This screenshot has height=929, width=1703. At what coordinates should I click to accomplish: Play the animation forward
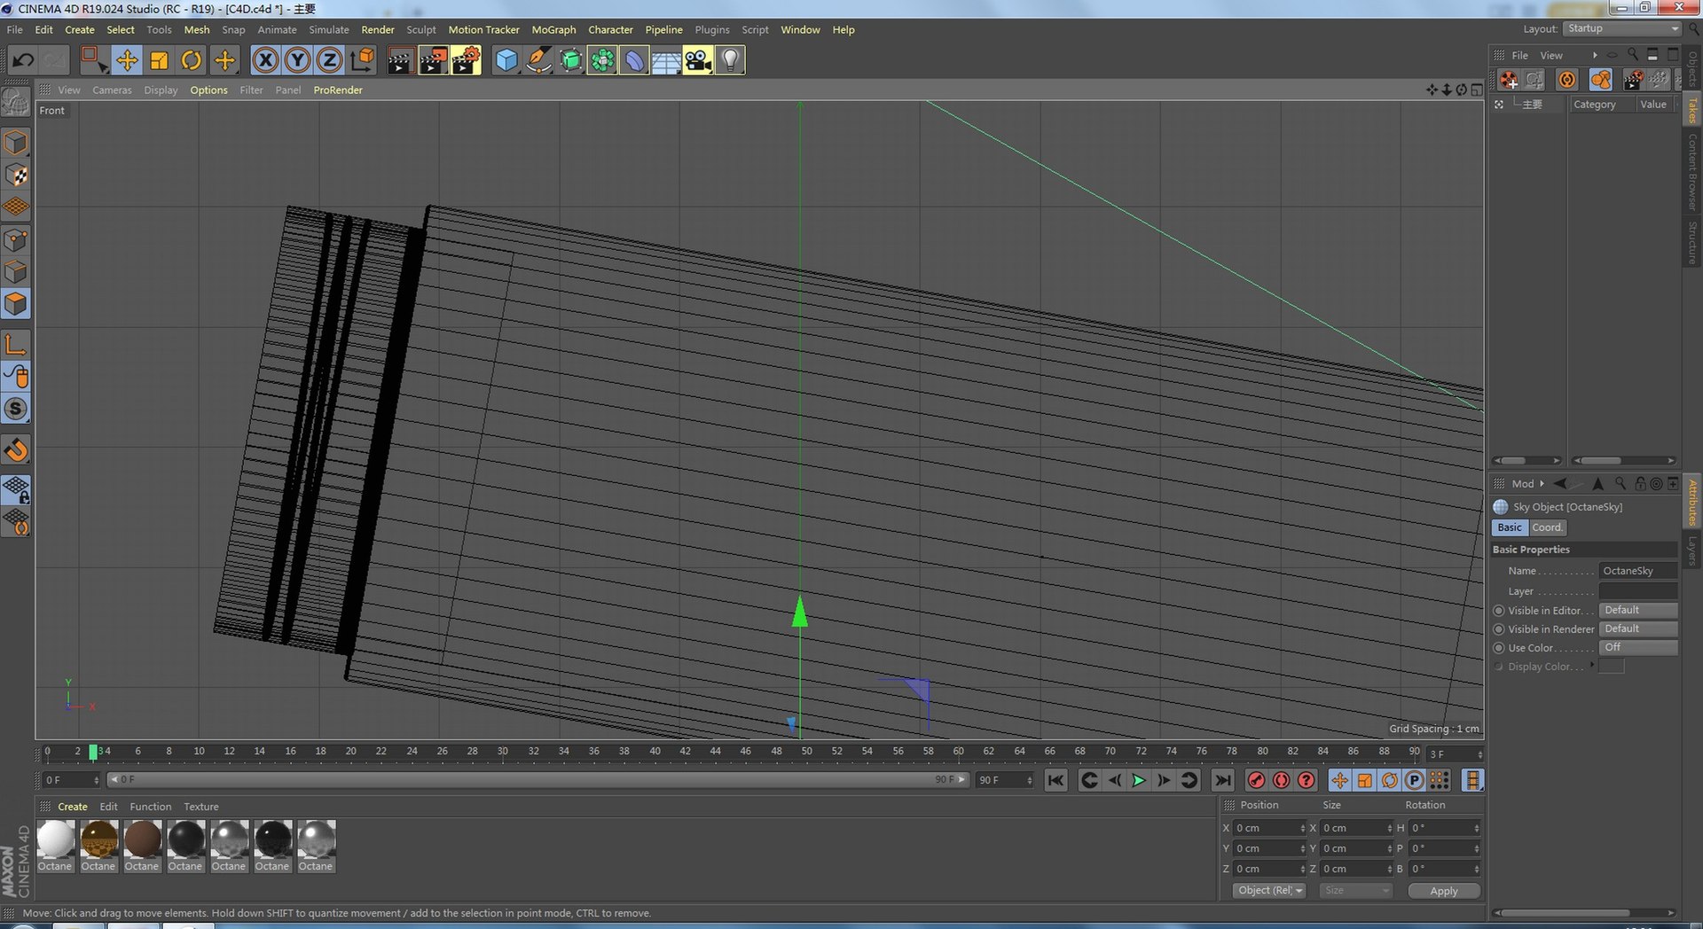(x=1139, y=780)
